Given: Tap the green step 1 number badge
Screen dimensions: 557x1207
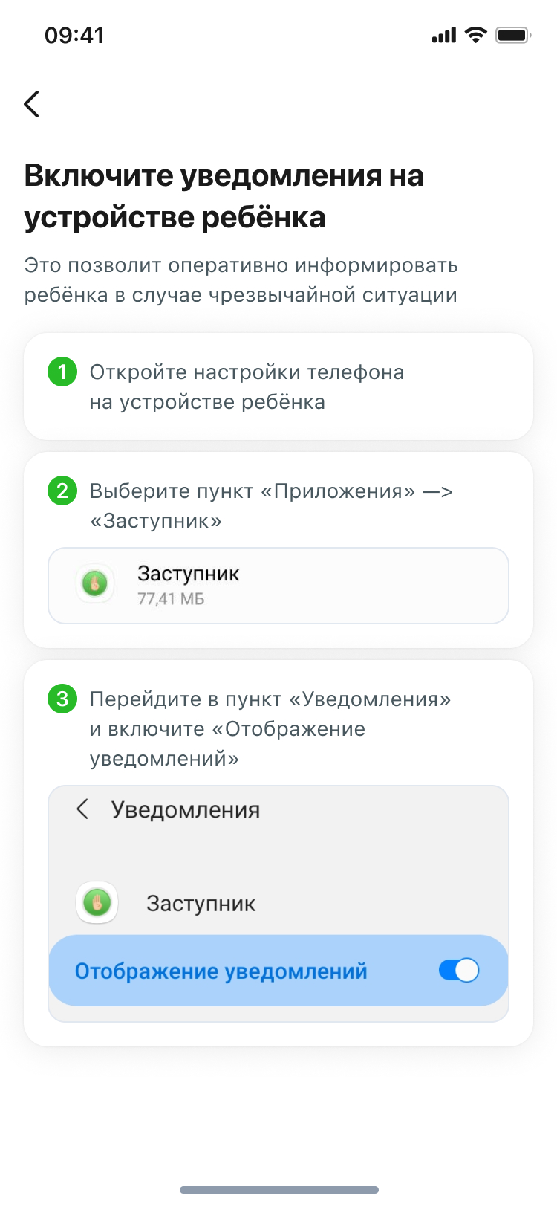Looking at the screenshot, I should (x=62, y=372).
